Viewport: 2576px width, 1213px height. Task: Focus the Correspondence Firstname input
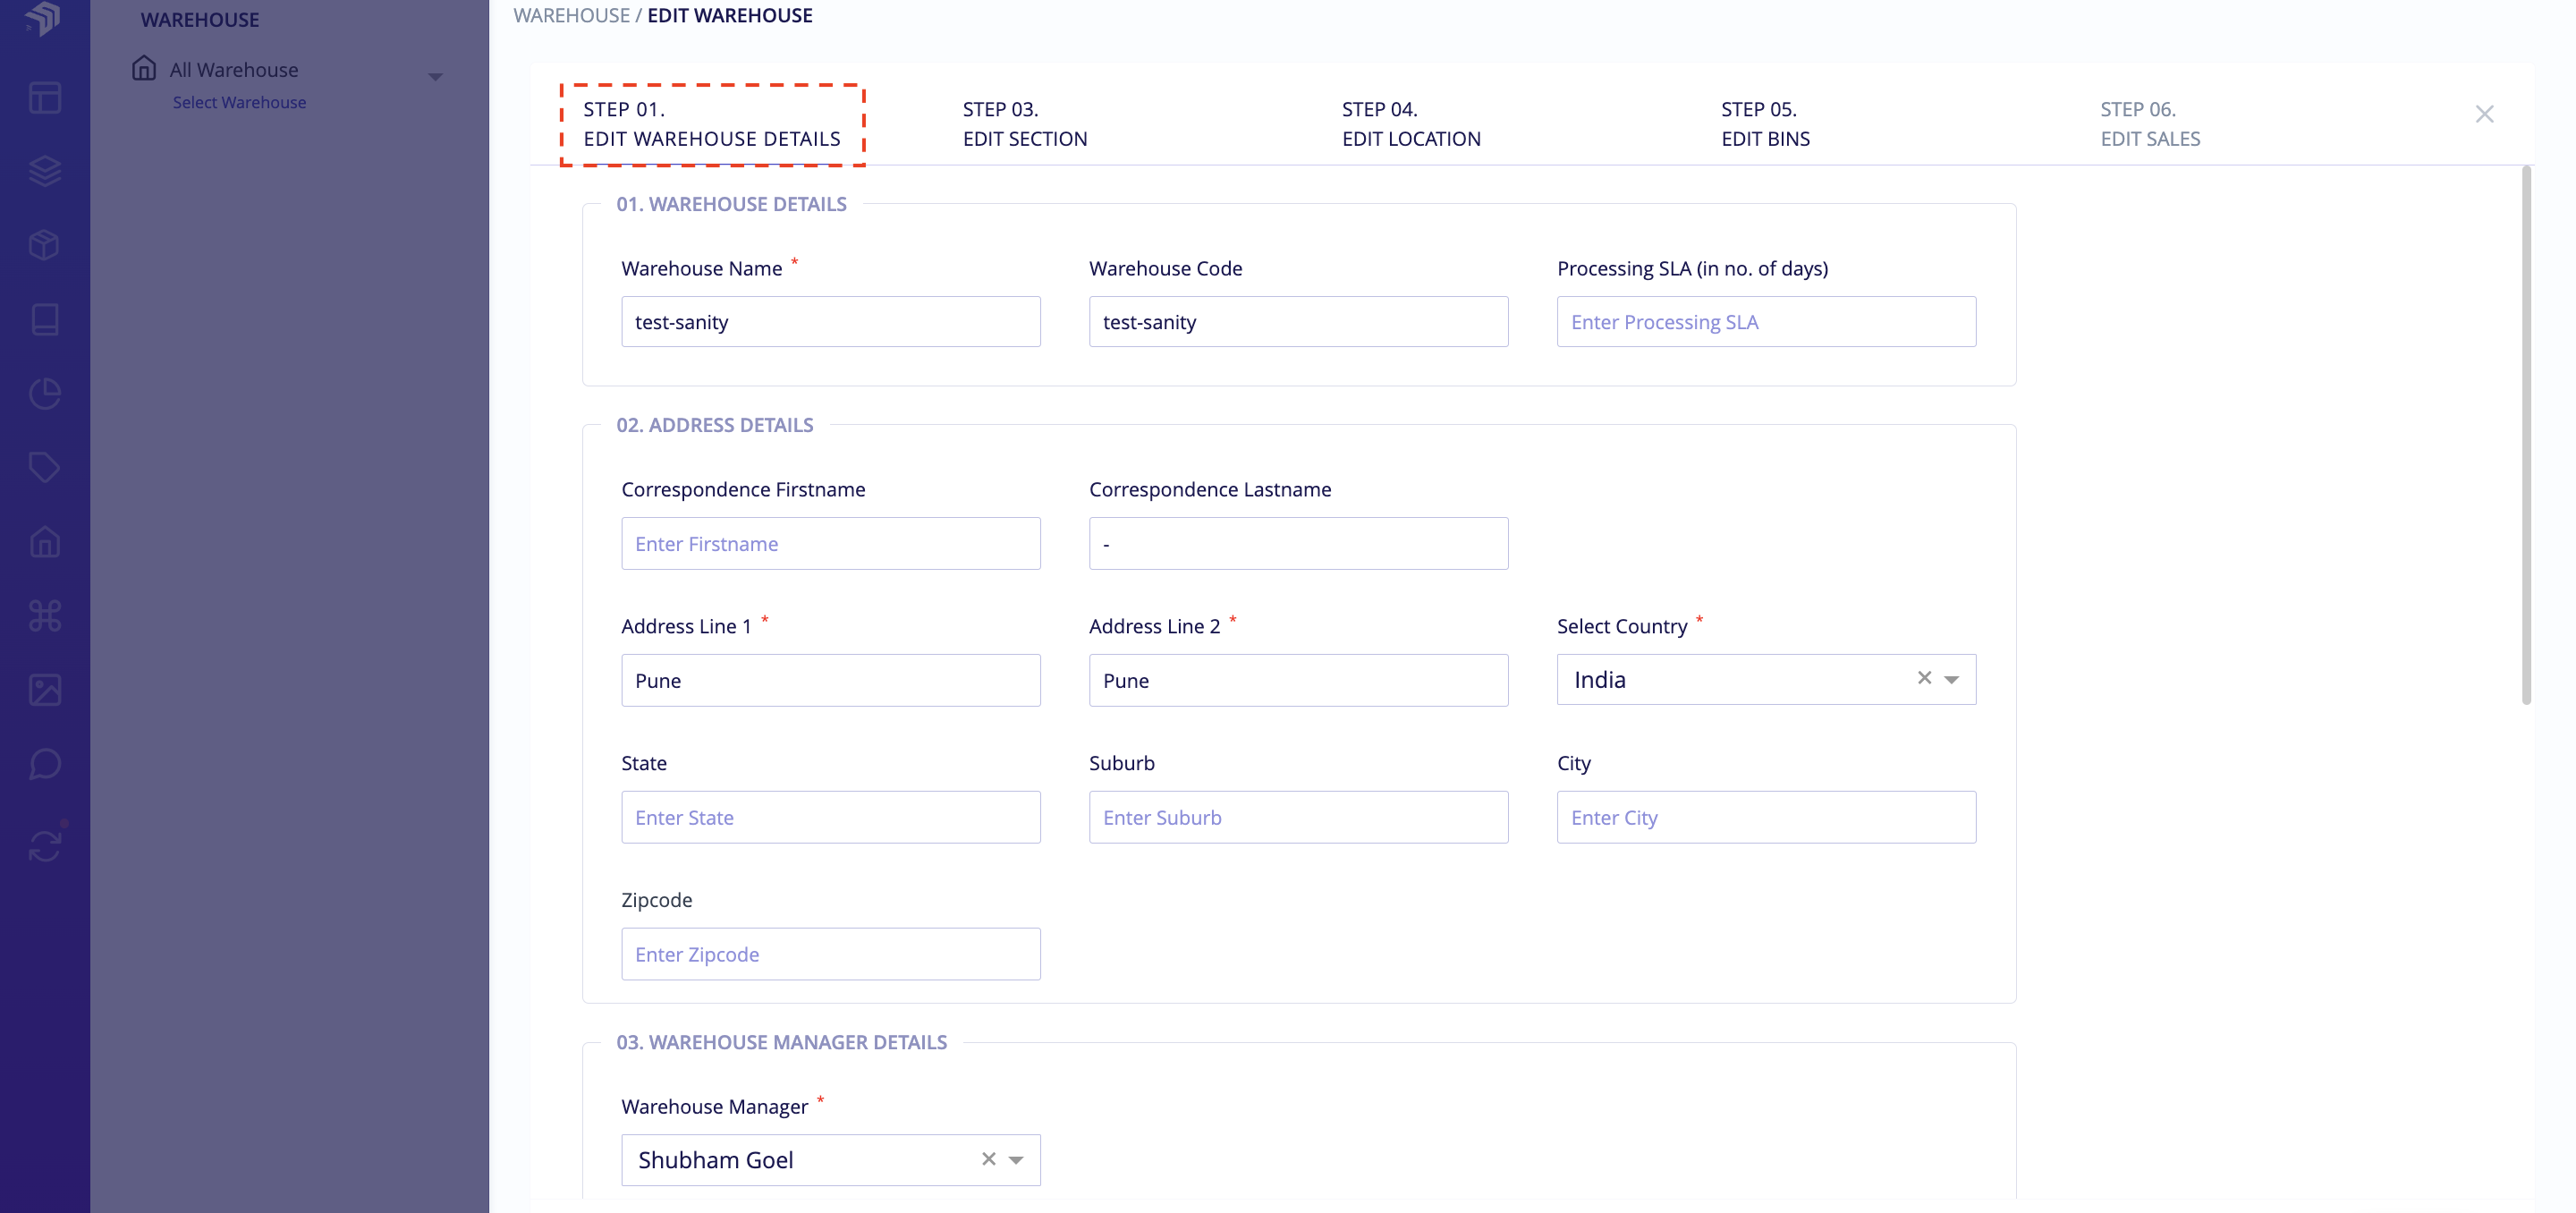point(830,543)
